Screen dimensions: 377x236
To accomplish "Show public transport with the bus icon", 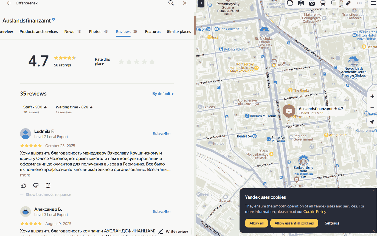I will tap(323, 3).
